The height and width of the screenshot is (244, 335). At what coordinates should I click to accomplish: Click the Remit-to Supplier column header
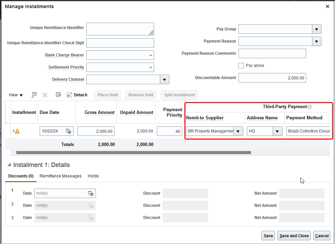point(205,118)
